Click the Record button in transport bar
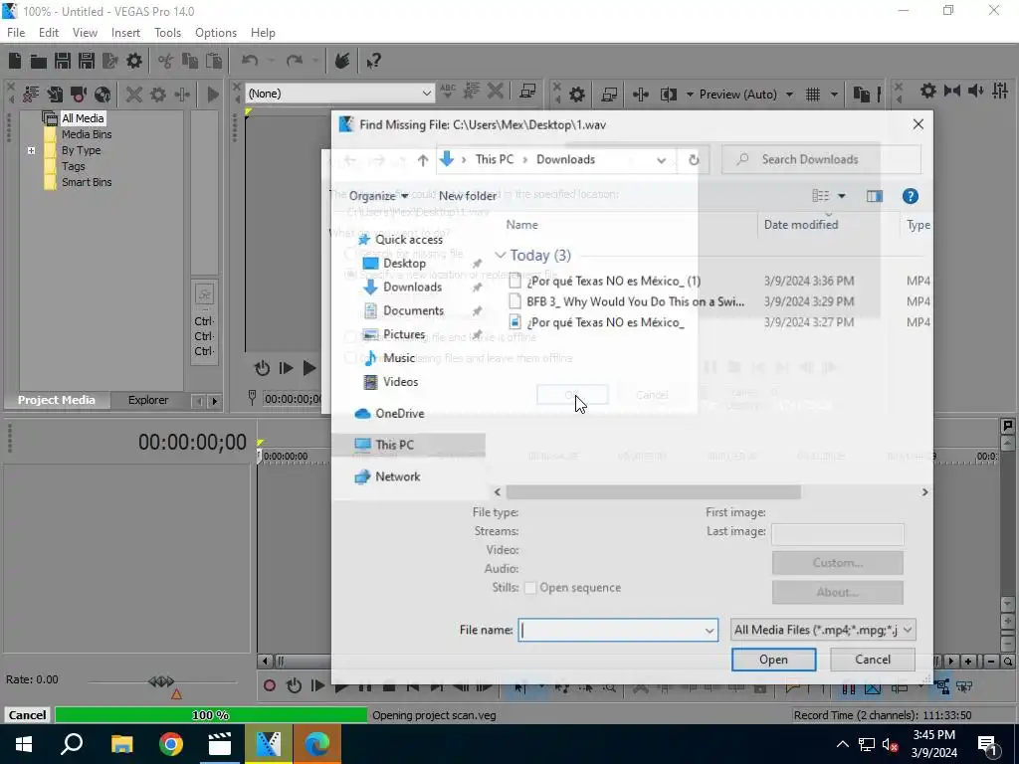1019x764 pixels. coord(269,685)
